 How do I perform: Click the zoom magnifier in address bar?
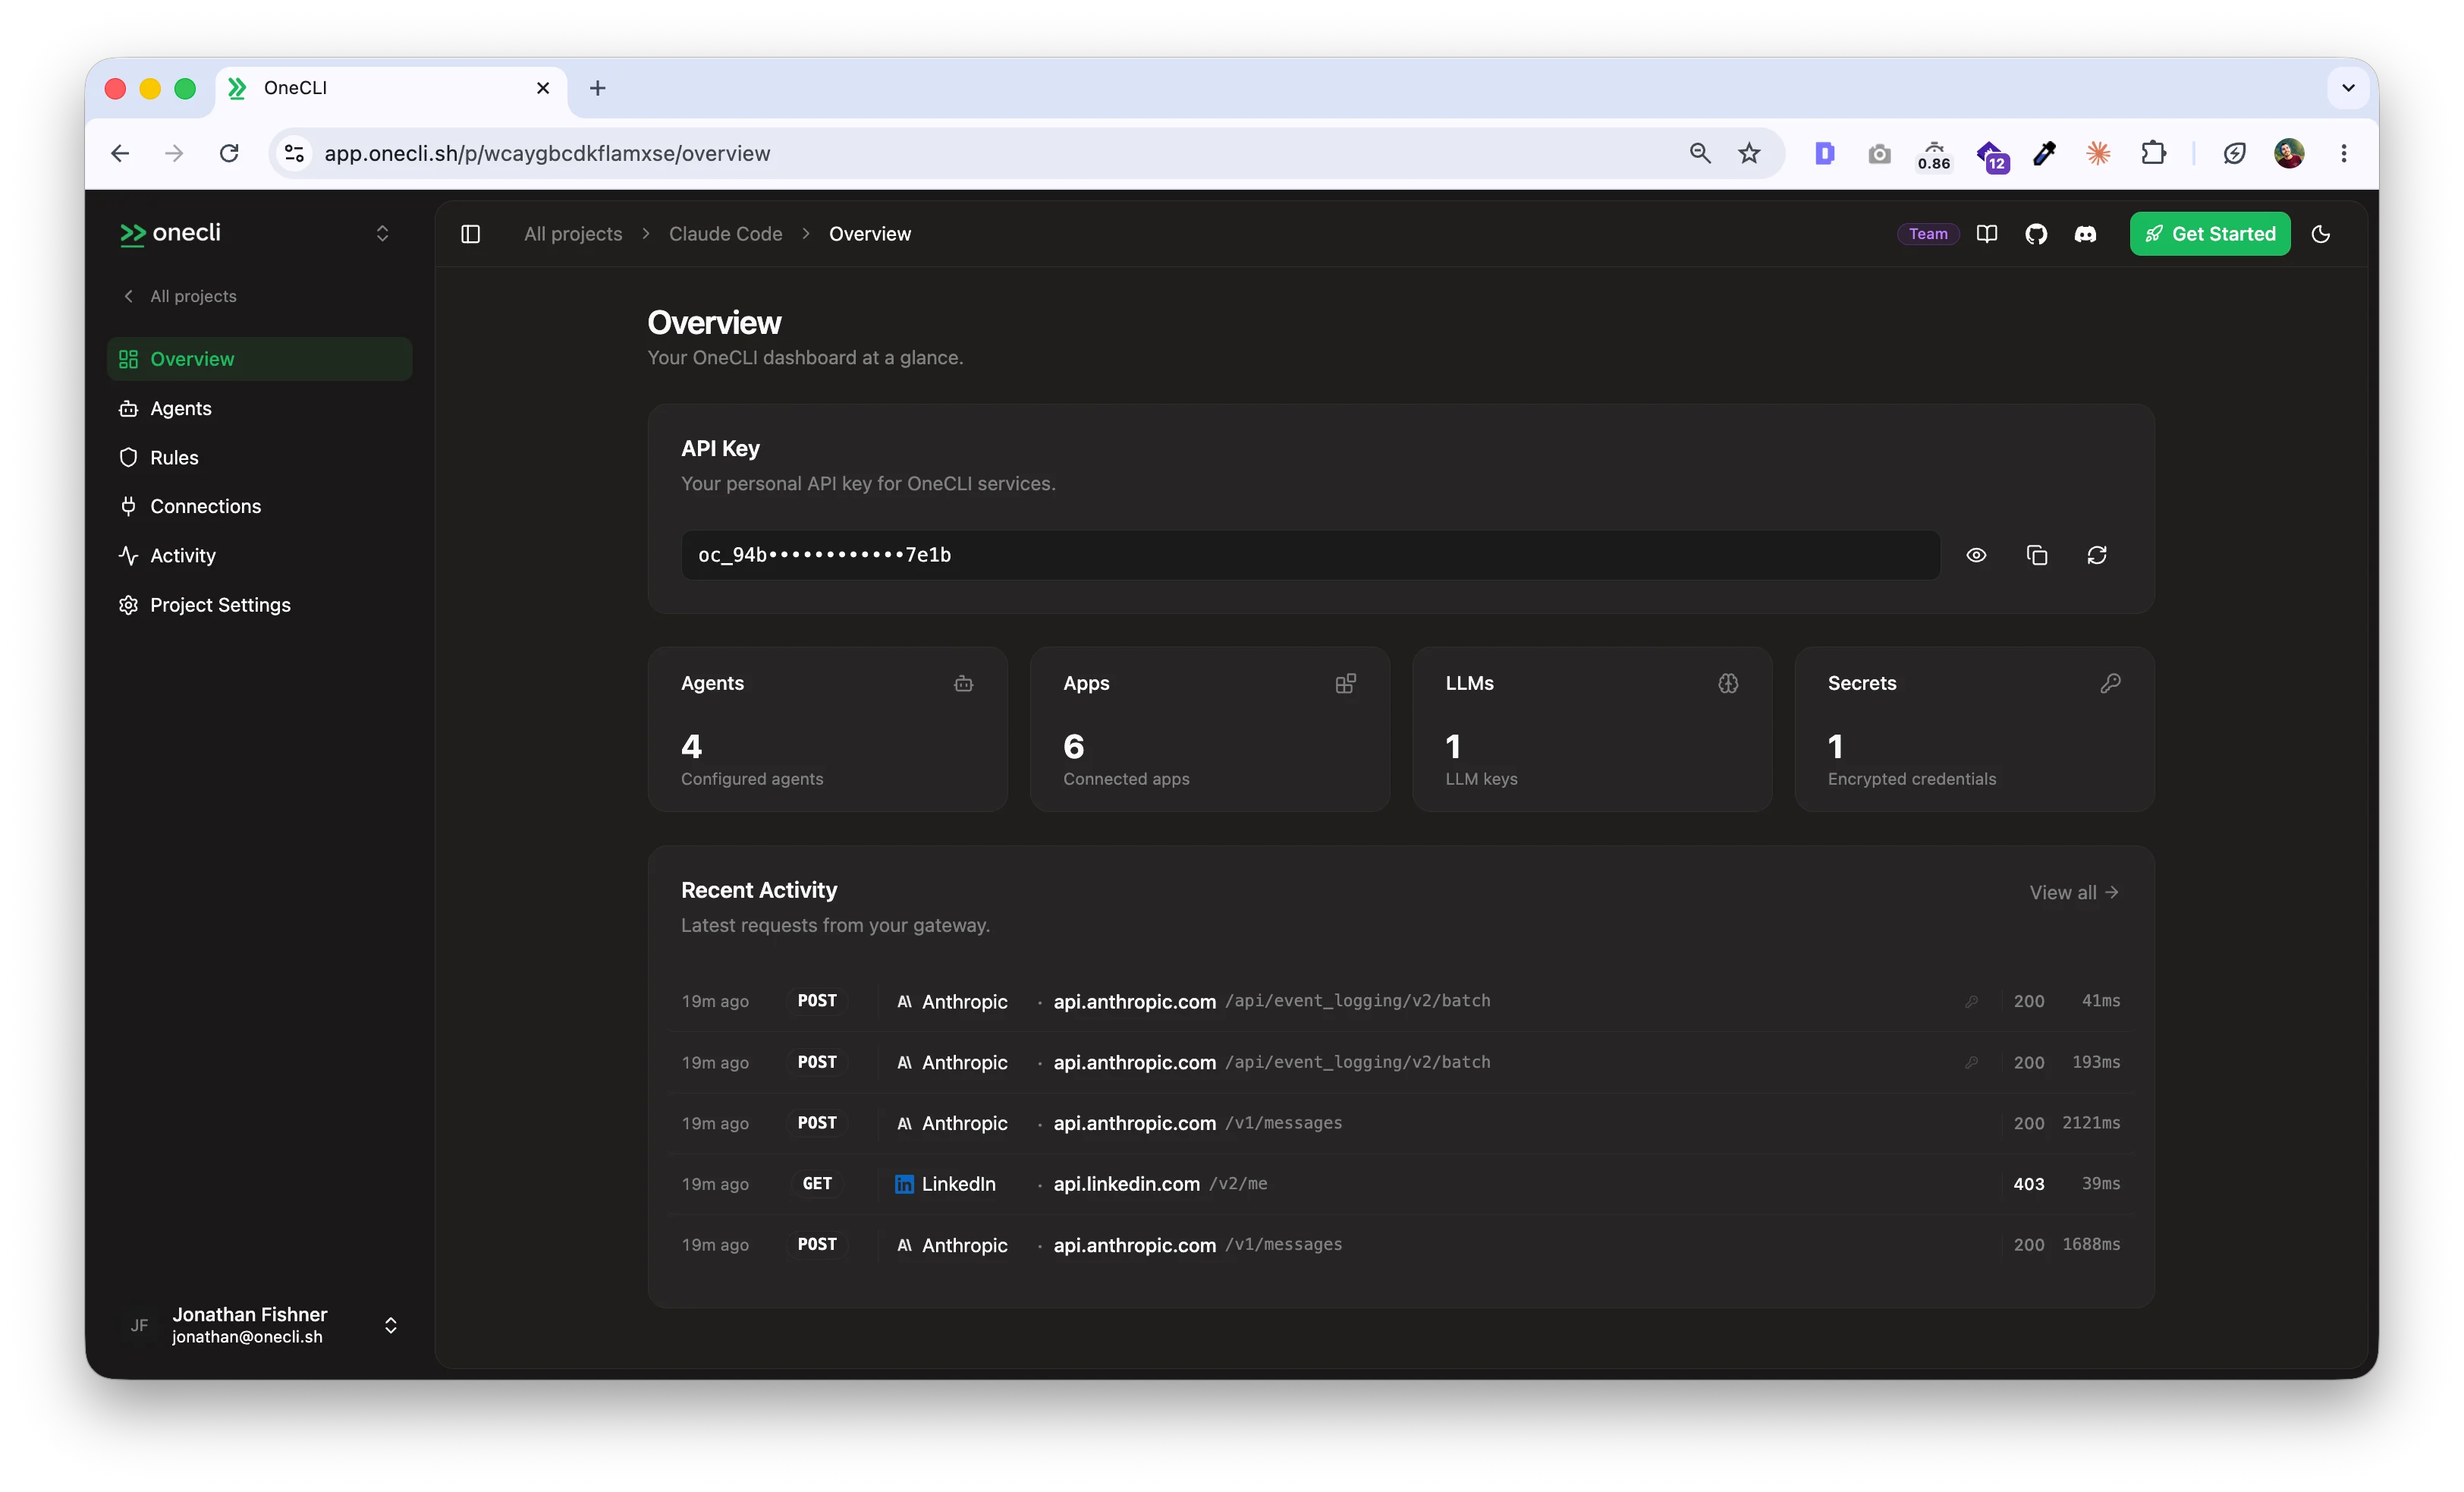point(1700,153)
